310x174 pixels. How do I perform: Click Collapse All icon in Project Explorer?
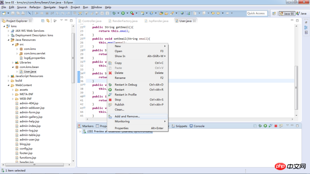42,20
